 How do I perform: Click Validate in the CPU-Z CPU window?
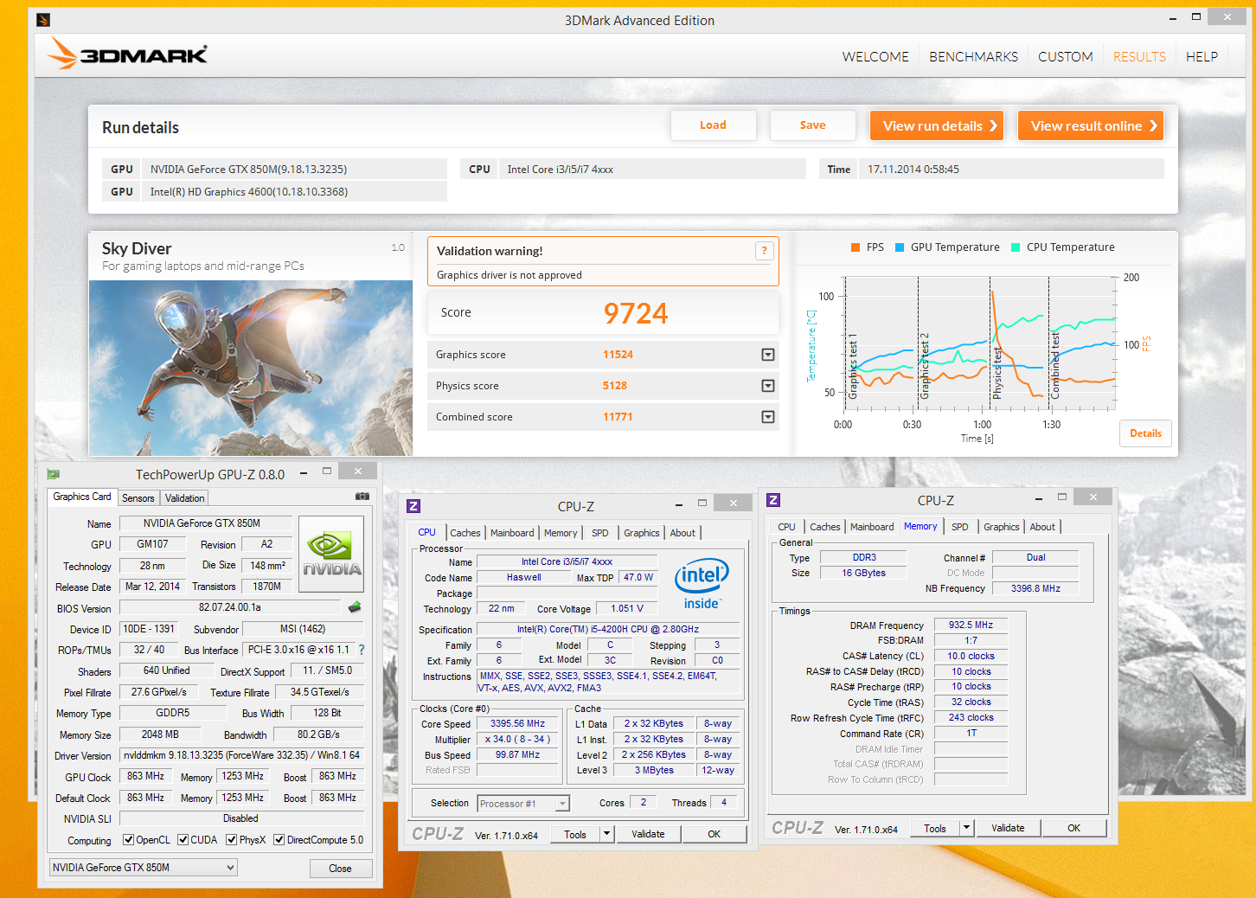coord(648,834)
